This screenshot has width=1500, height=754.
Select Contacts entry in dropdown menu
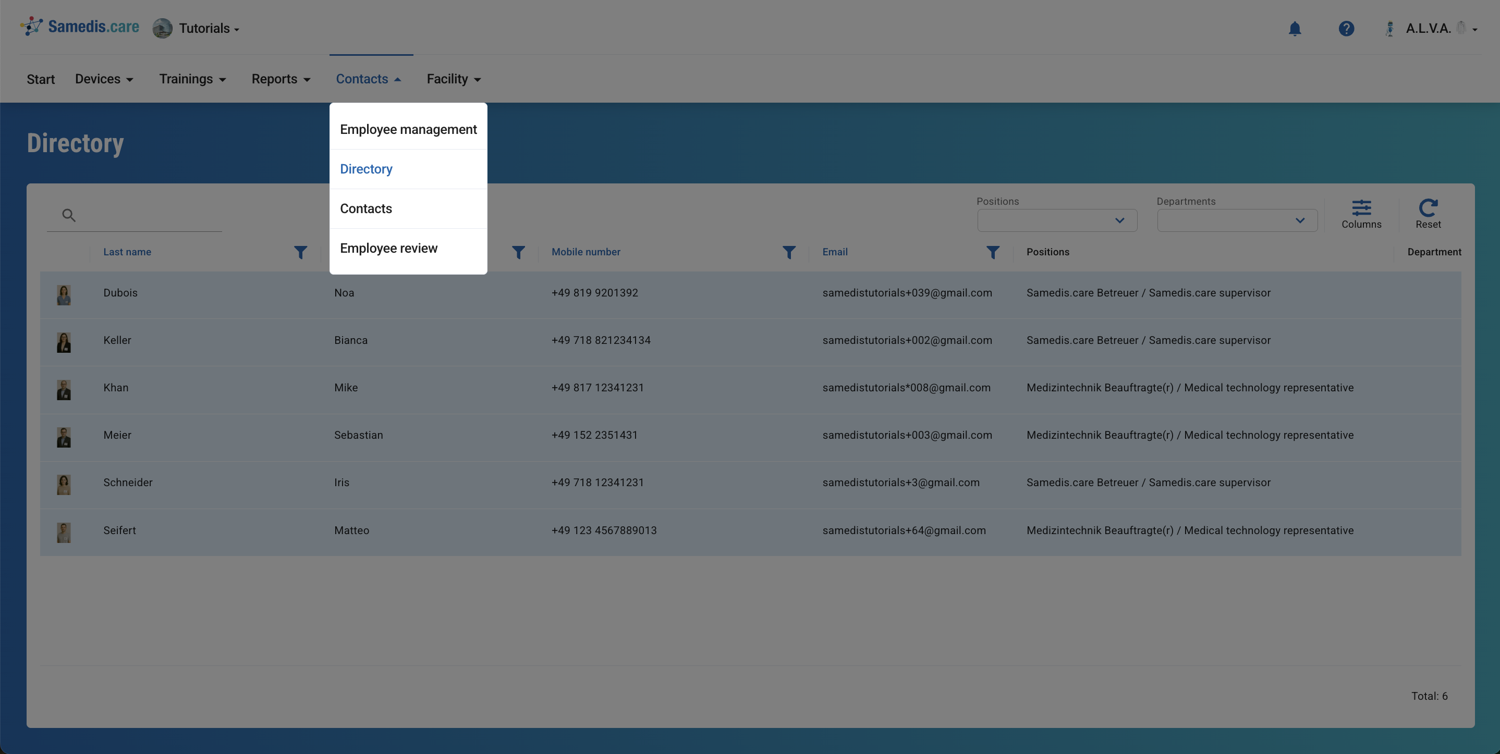(365, 209)
